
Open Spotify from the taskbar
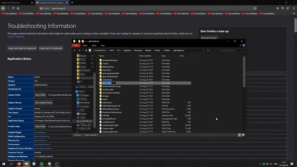pos(42,164)
